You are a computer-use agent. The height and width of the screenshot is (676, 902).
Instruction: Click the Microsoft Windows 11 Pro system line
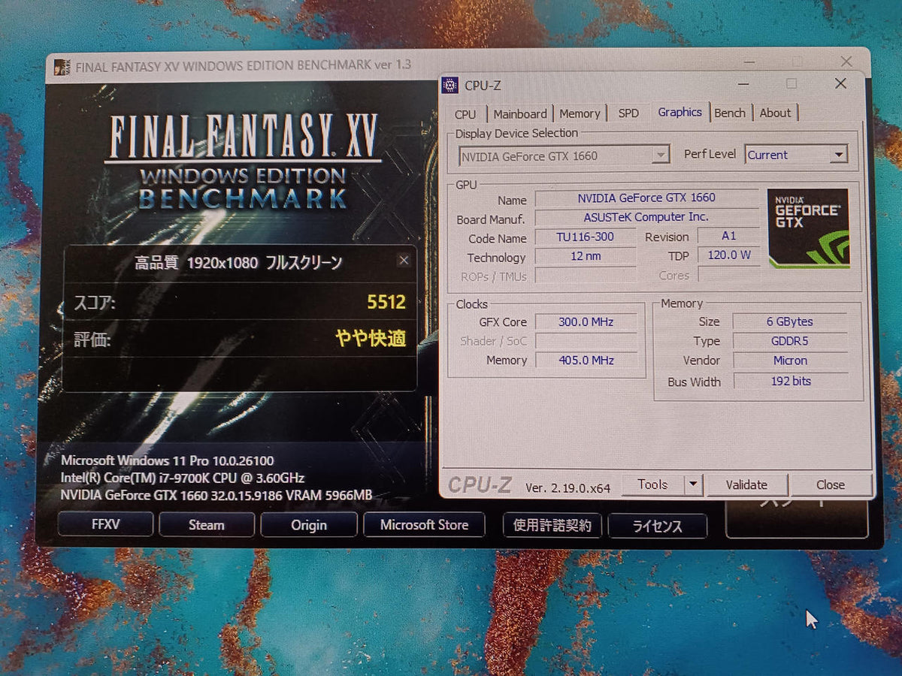click(x=167, y=460)
